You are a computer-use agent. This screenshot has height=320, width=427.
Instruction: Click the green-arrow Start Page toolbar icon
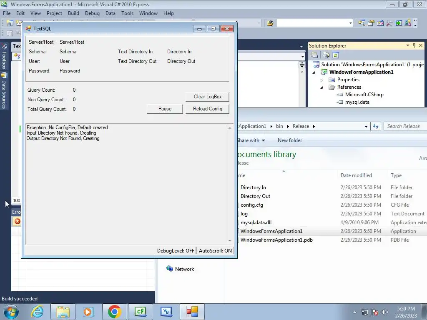click(x=399, y=23)
